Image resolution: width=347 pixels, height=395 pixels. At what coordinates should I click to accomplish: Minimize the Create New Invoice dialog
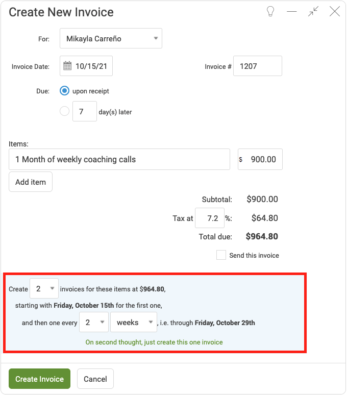(291, 11)
